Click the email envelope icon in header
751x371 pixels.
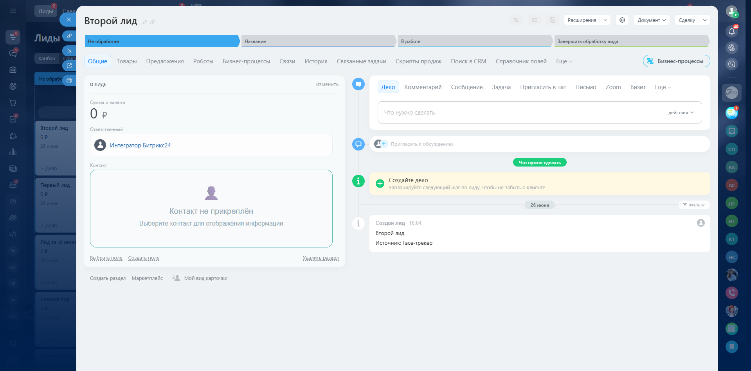tap(534, 20)
